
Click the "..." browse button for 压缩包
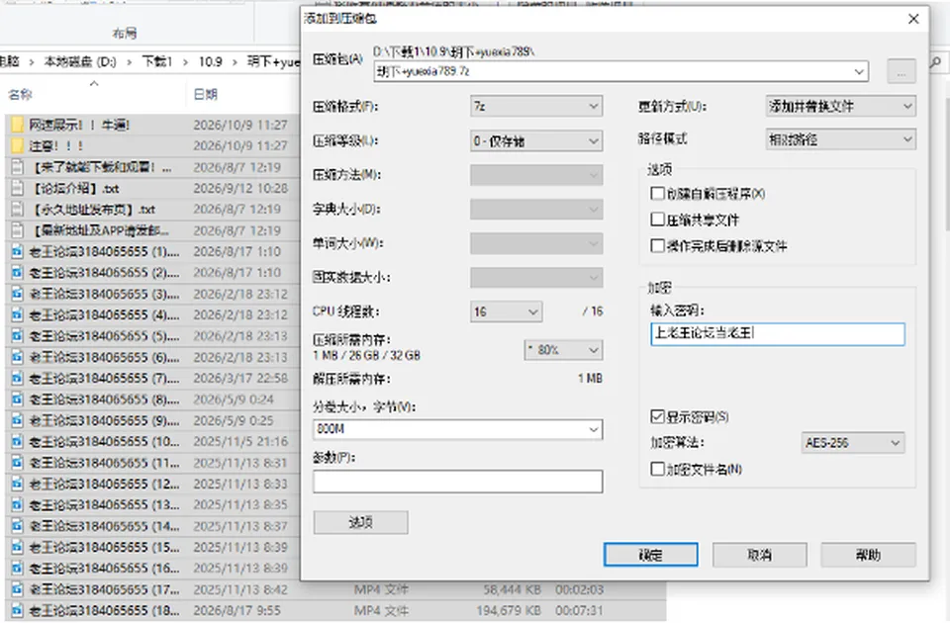pos(902,71)
